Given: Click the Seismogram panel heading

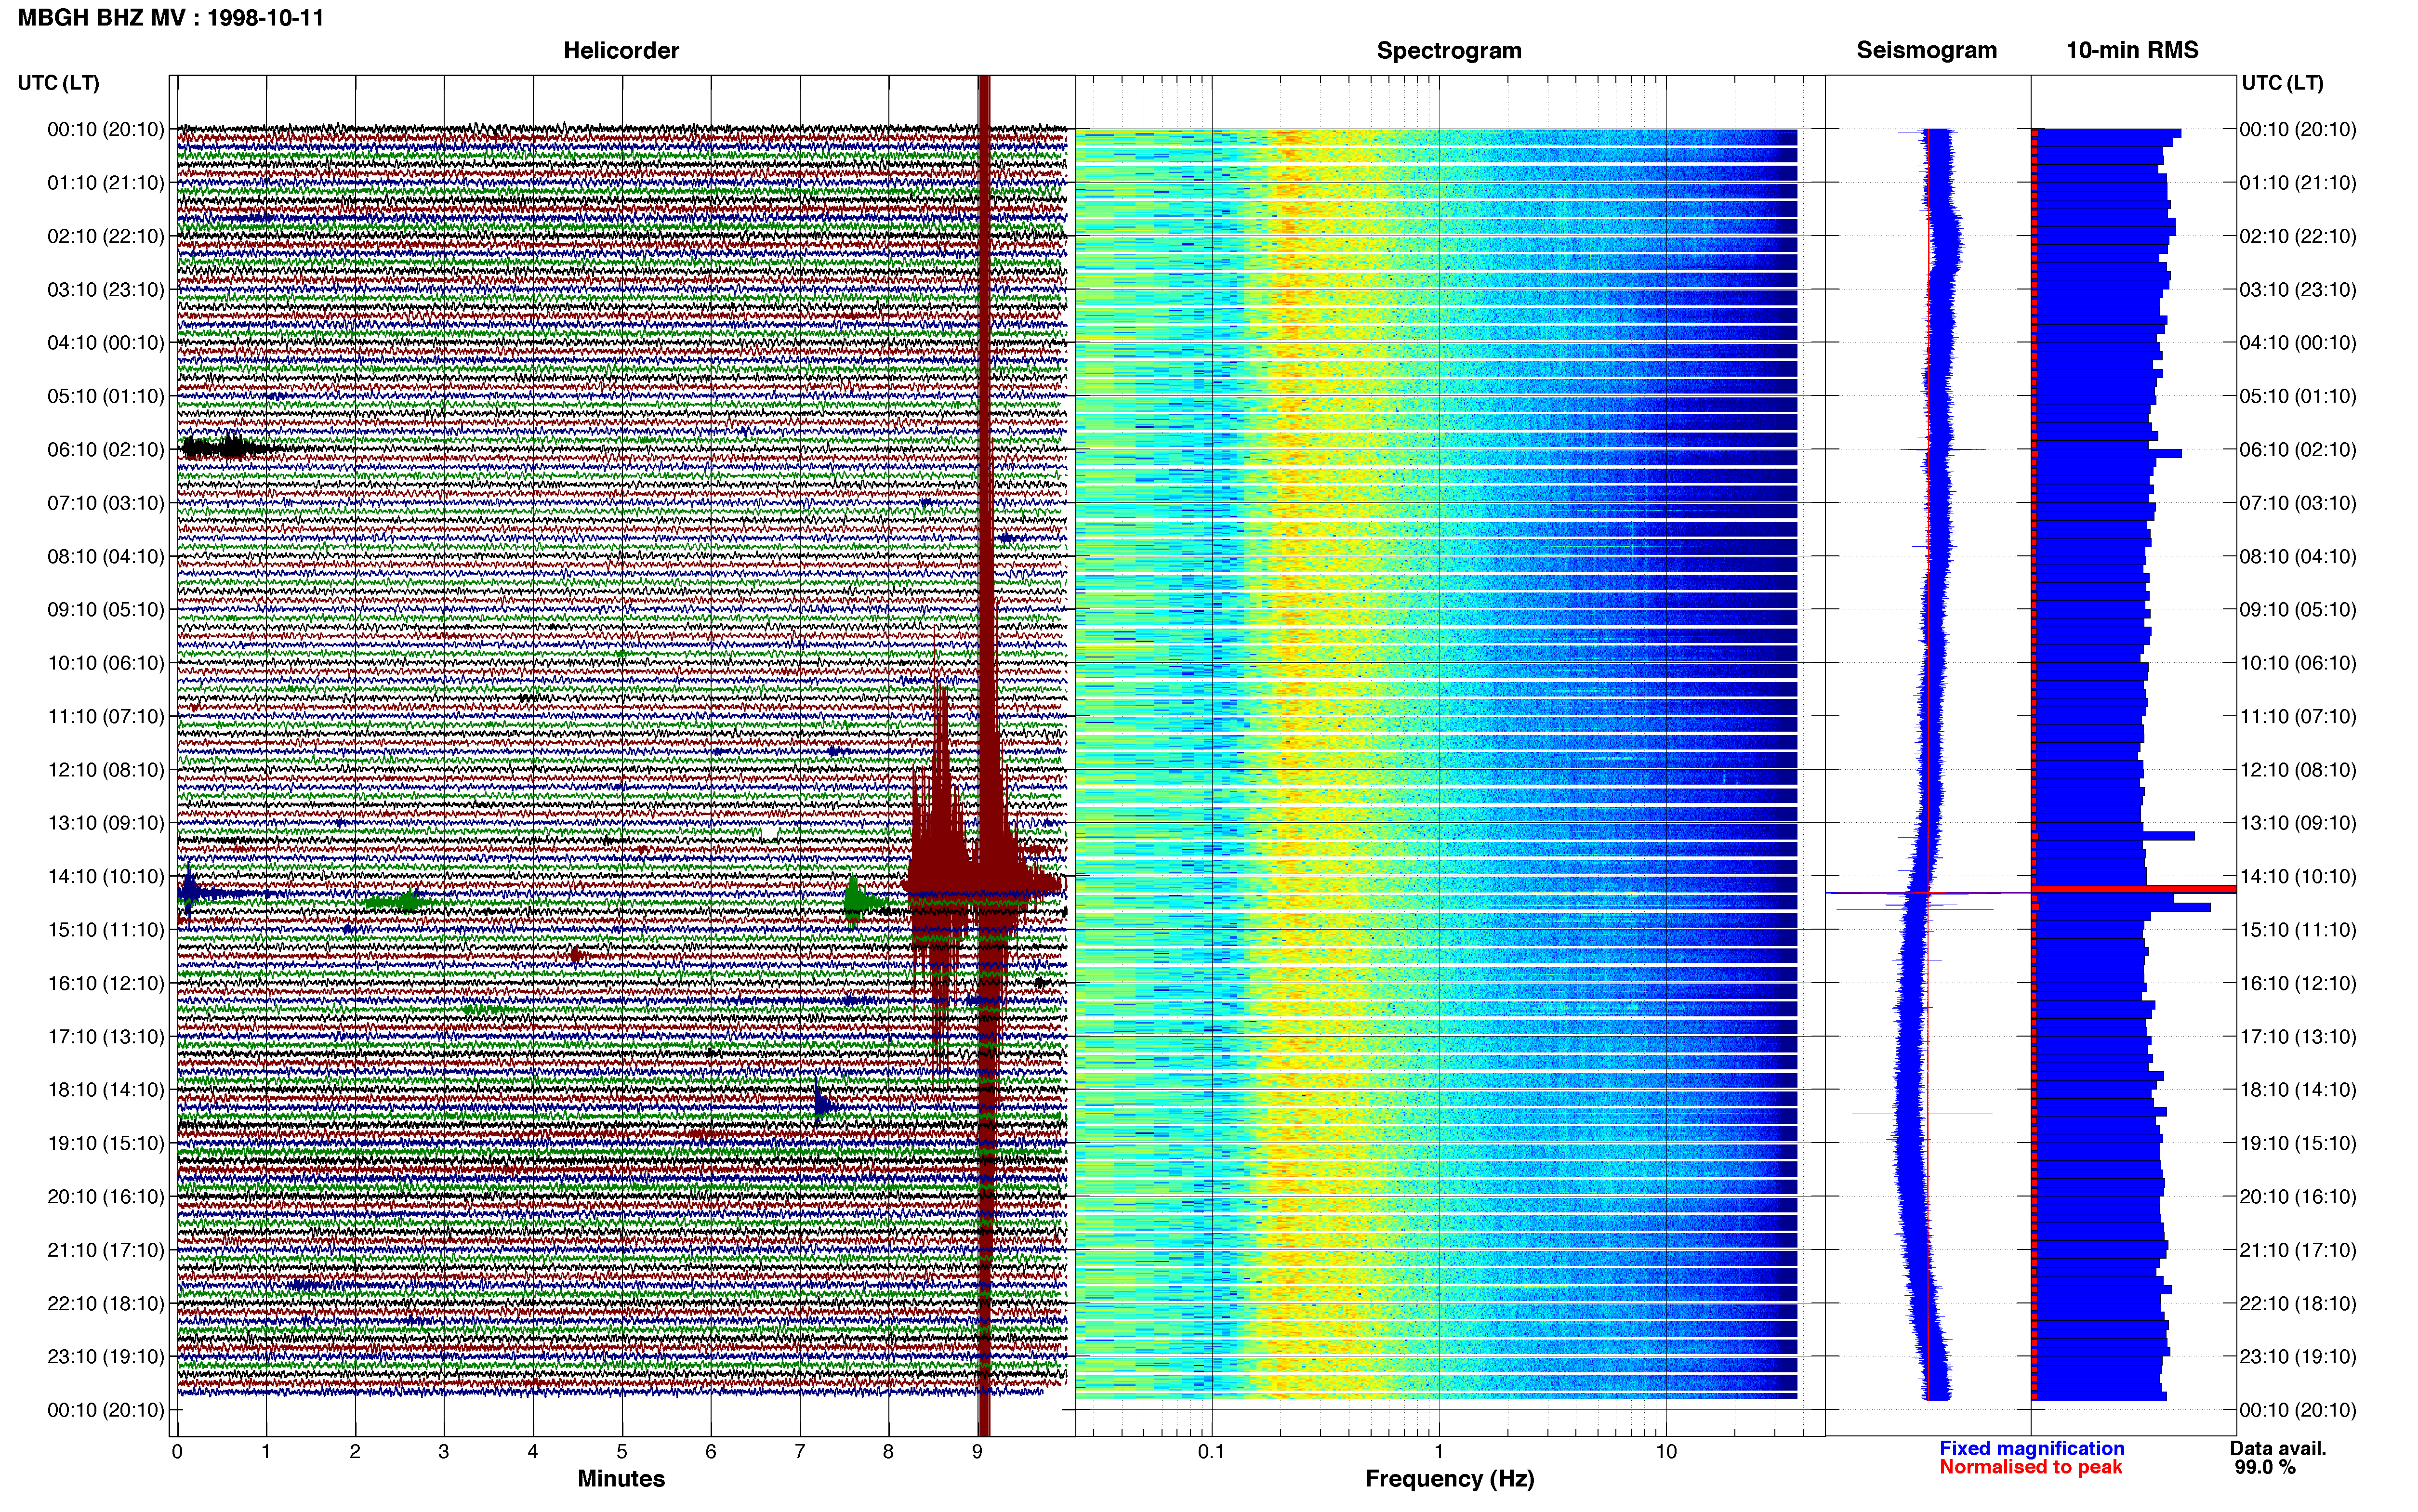Looking at the screenshot, I should 1926,50.
